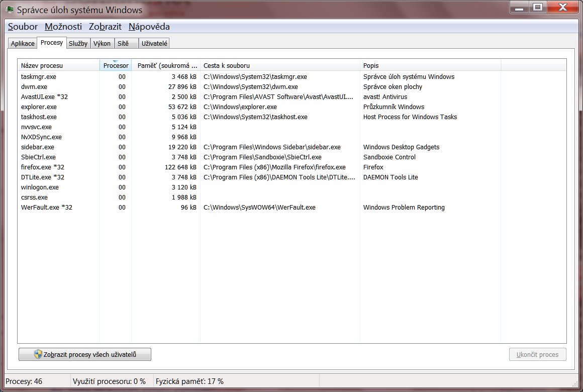The height and width of the screenshot is (392, 583).
Task: Click Windows Desktop Gadgets description
Action: coord(401,147)
